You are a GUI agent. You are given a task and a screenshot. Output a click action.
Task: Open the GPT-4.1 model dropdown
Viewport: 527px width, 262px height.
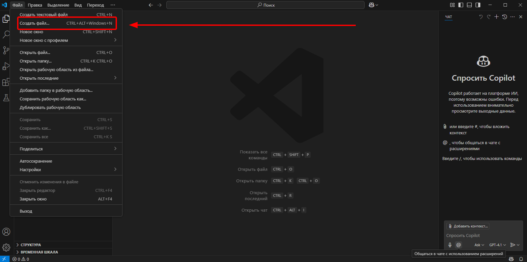[x=497, y=245]
